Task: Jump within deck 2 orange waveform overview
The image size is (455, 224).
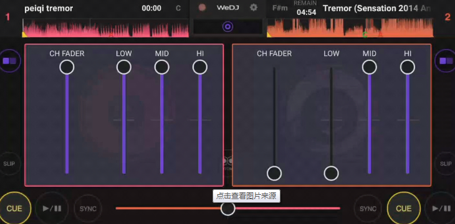Action: [x=350, y=28]
